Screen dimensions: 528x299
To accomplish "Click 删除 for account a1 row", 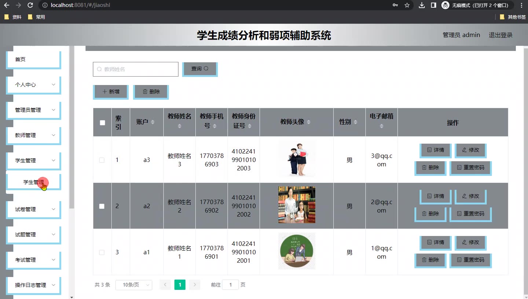I will point(430,260).
